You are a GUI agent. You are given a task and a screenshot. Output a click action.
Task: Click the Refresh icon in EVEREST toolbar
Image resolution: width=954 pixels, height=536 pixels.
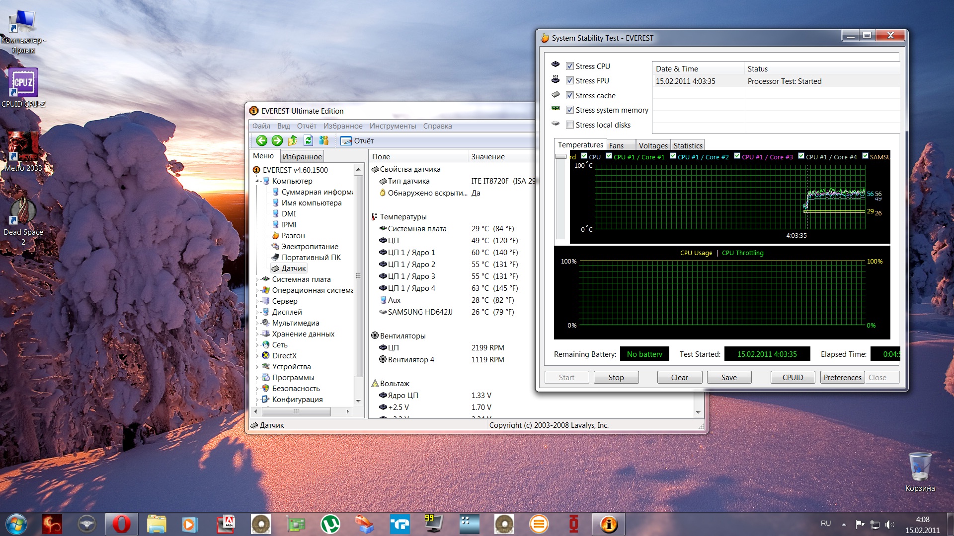(x=308, y=140)
